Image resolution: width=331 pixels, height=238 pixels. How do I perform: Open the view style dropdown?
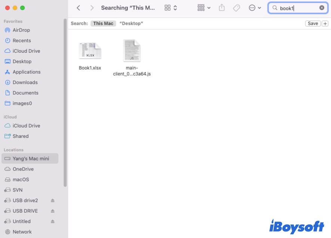[x=171, y=7]
